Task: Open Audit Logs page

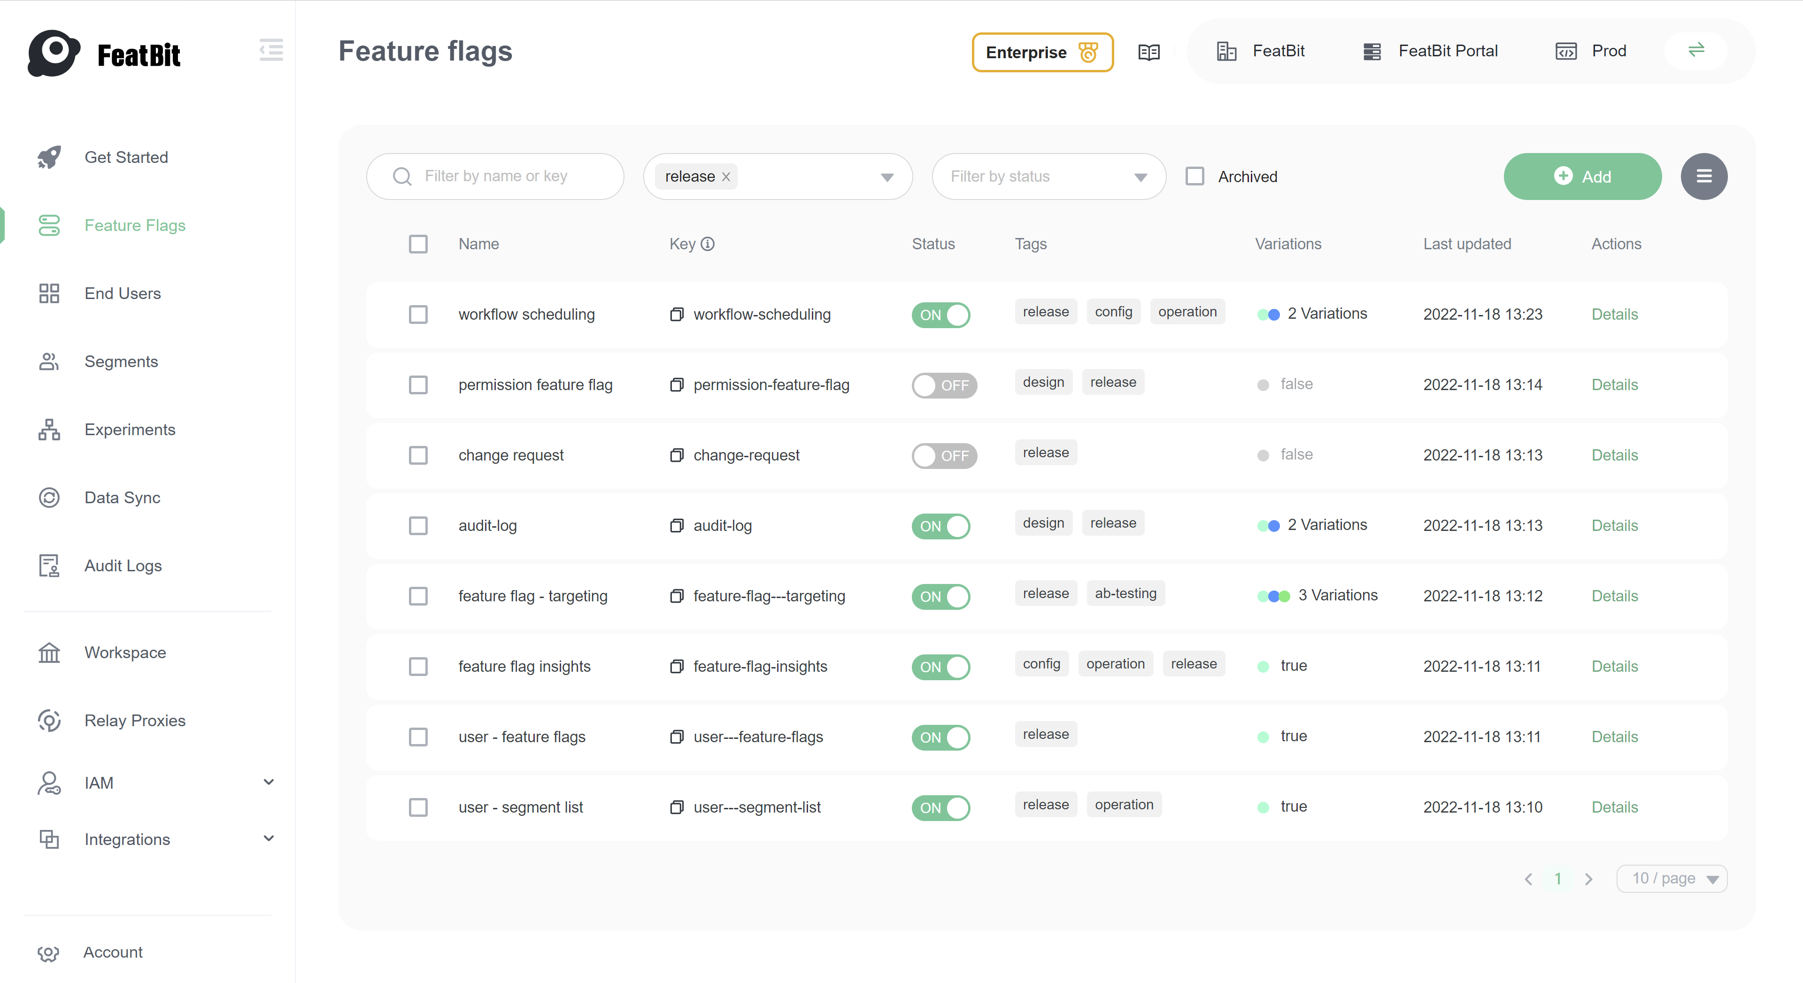Action: tap(123, 565)
